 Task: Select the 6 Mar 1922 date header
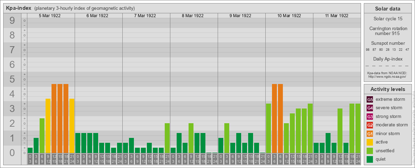97,16
